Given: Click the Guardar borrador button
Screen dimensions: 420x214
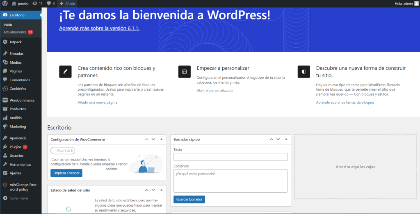Looking at the screenshot, I should [189, 199].
